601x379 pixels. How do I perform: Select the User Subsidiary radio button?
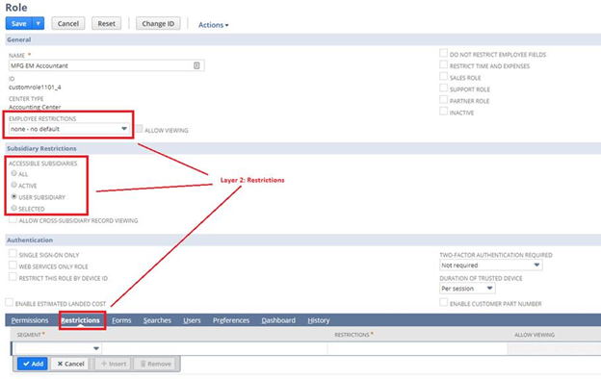[14, 196]
